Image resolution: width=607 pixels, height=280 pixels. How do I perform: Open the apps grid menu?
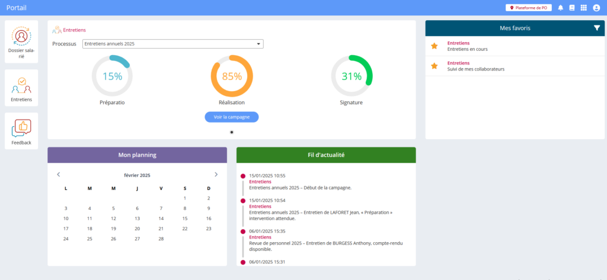[x=584, y=8]
